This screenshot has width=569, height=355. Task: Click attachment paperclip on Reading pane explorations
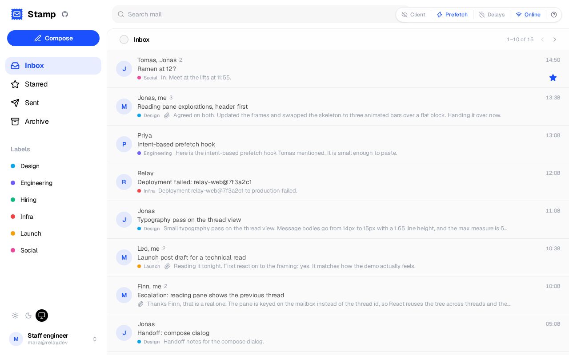pyautogui.click(x=167, y=115)
